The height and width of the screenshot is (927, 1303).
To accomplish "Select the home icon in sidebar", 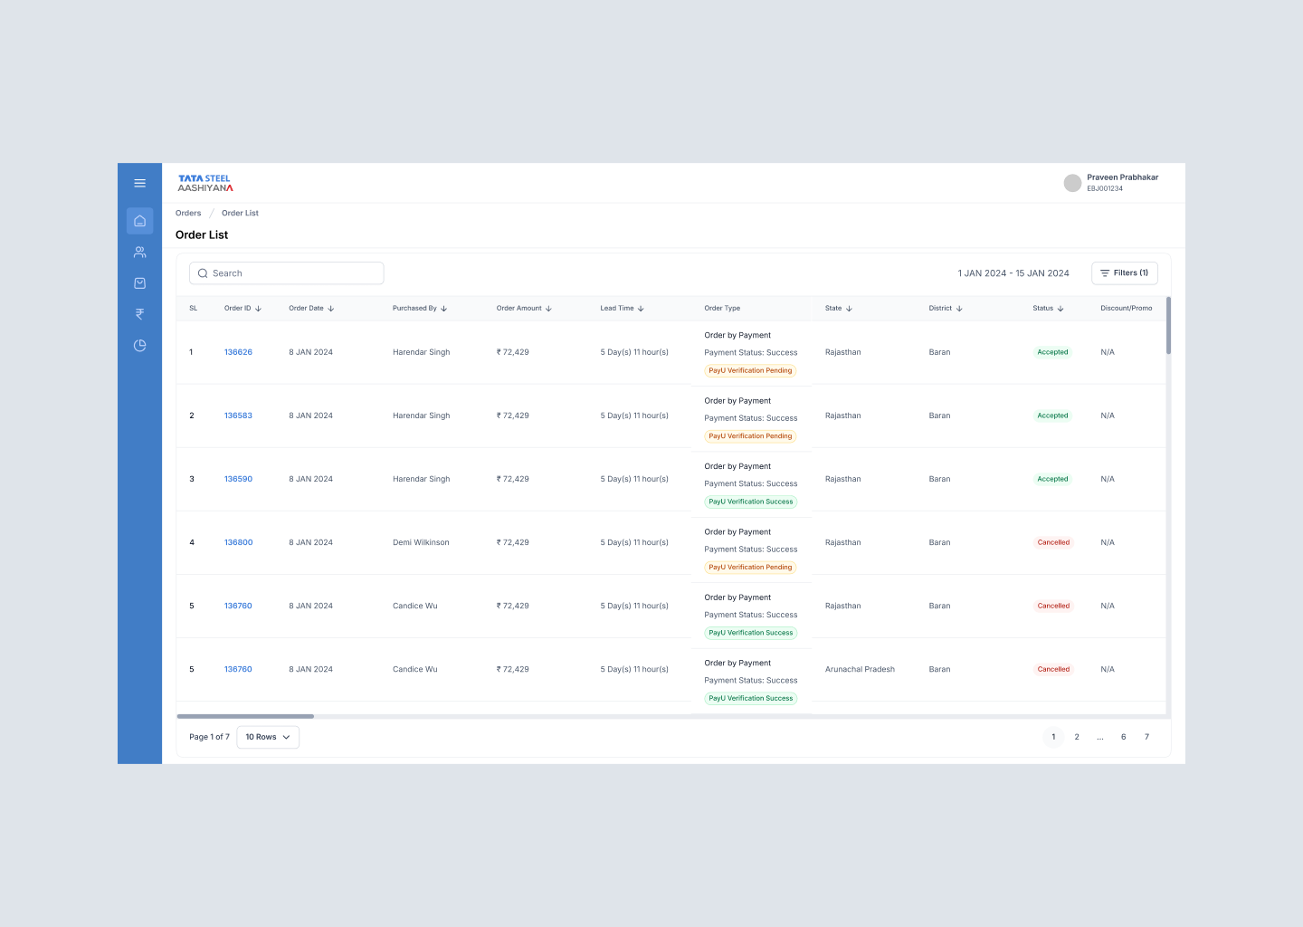I will click(x=139, y=221).
